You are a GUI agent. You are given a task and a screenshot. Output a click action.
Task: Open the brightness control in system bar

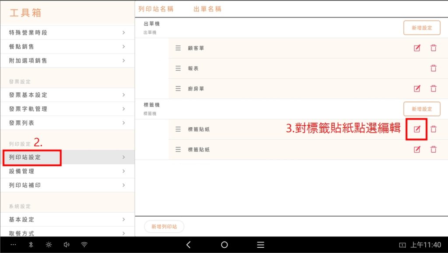(x=49, y=245)
